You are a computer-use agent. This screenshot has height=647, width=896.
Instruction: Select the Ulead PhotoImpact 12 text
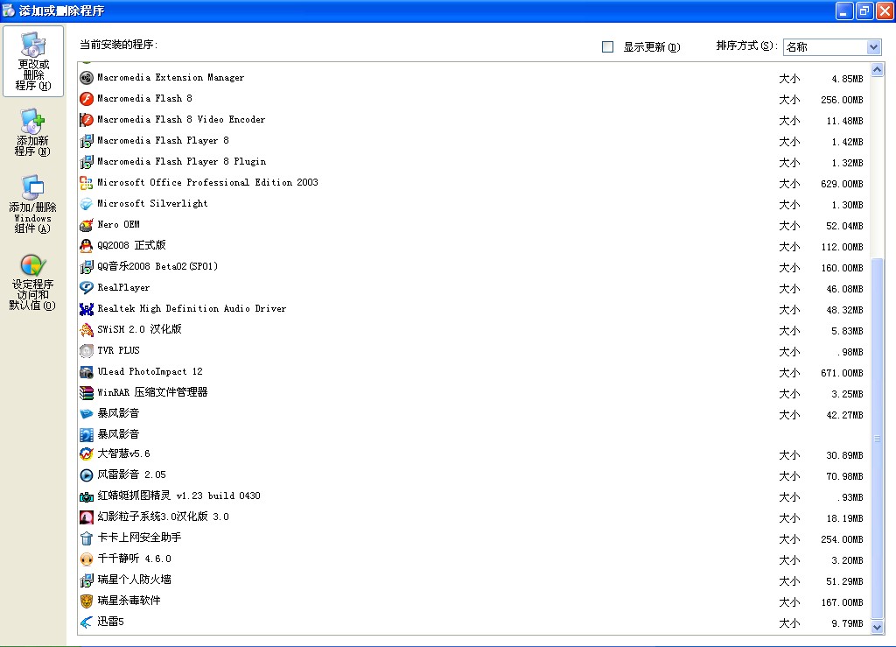tap(150, 371)
